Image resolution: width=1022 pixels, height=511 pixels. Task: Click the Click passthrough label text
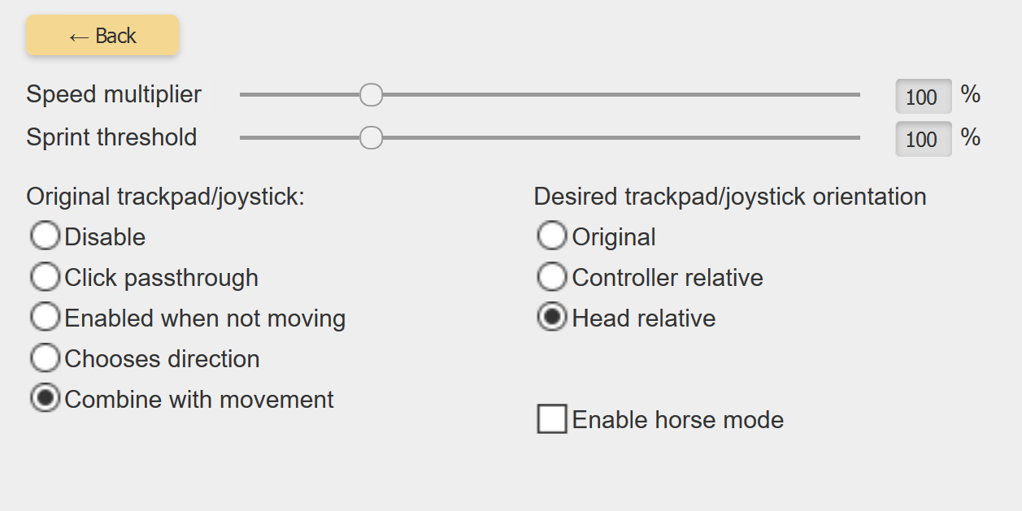point(162,278)
